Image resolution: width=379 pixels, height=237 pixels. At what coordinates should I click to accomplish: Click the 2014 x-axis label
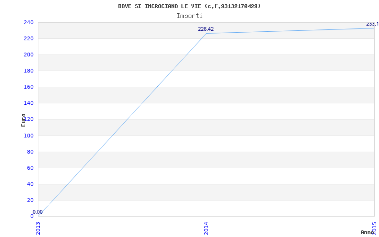(x=206, y=228)
